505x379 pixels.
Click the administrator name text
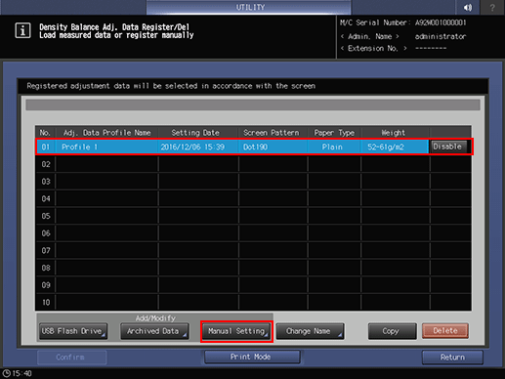click(441, 36)
